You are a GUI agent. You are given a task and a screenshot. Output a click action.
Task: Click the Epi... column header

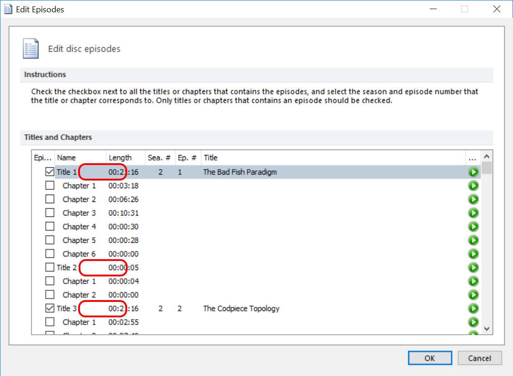pos(43,158)
